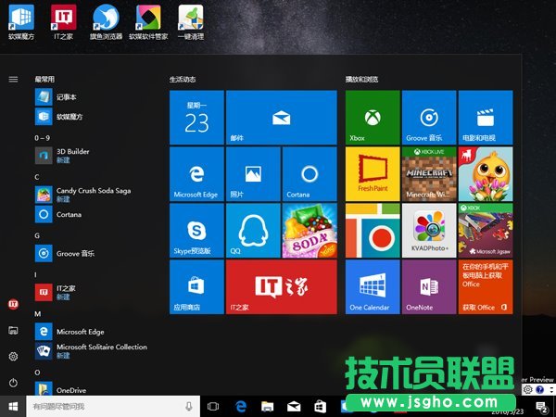Click the C letter group header

coord(37,177)
